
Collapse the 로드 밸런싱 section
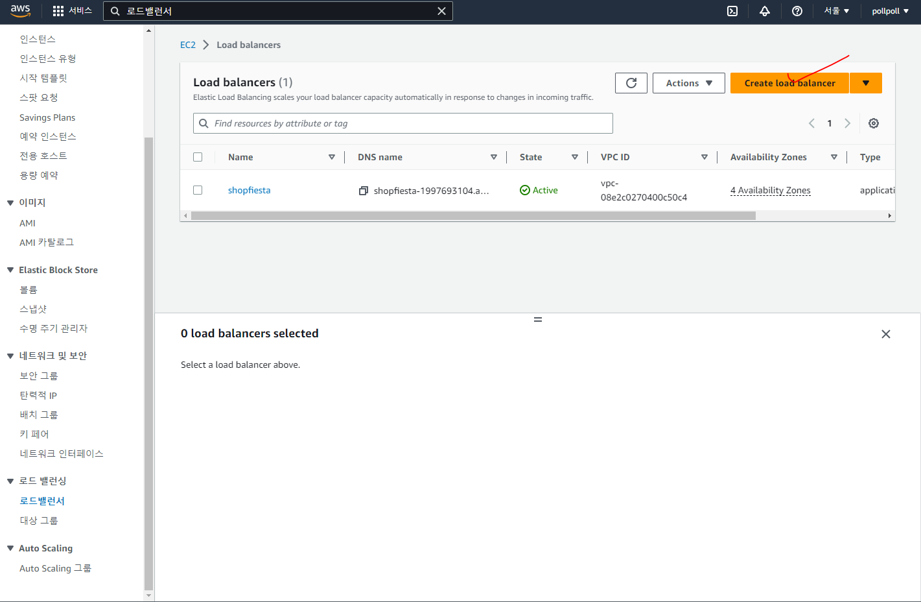point(10,481)
